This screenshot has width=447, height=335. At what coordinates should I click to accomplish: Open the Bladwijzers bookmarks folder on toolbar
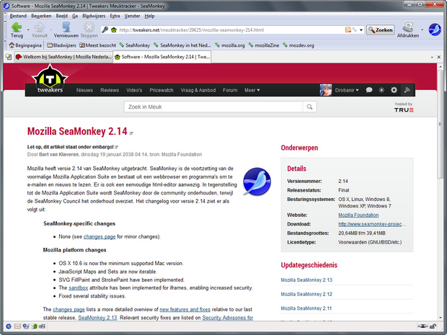point(61,45)
